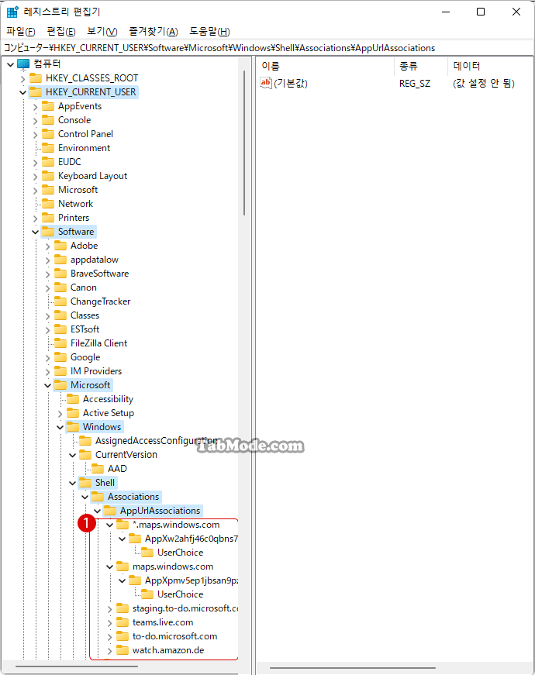Expand the Adobe key chevron
Screen dimensions: 535x675
(48, 246)
